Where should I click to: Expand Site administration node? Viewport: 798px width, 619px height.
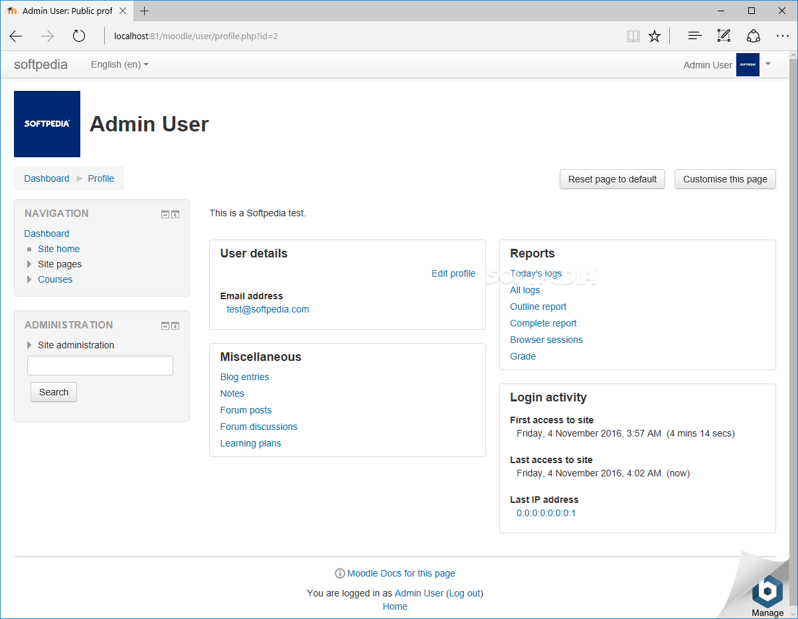tap(29, 345)
